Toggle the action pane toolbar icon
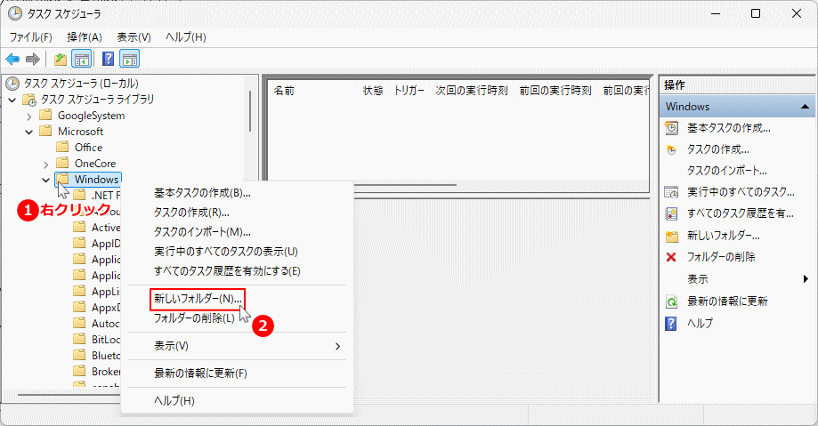This screenshot has width=818, height=426. pyautogui.click(x=129, y=59)
